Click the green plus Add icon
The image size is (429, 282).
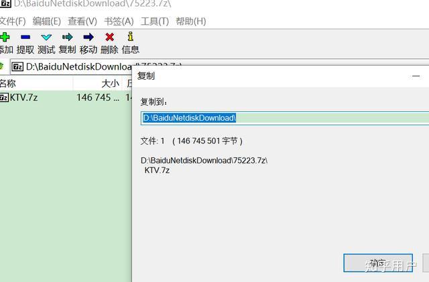[5, 37]
